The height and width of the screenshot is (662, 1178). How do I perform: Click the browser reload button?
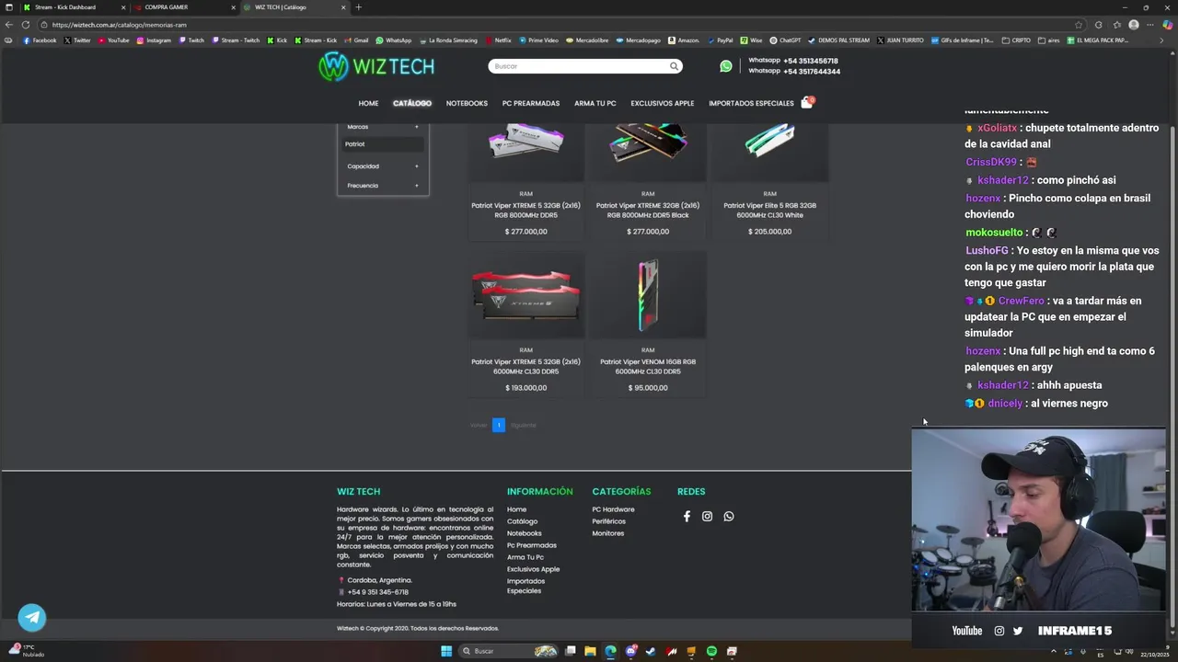[25, 25]
